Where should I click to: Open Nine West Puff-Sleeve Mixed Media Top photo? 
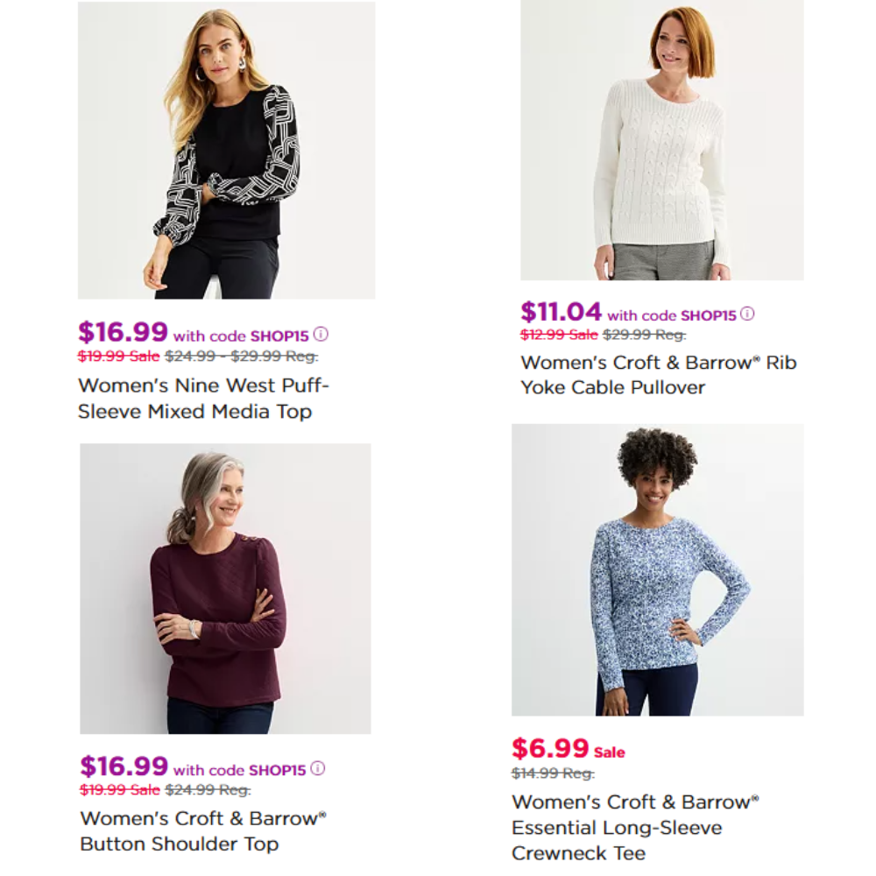pos(226,151)
